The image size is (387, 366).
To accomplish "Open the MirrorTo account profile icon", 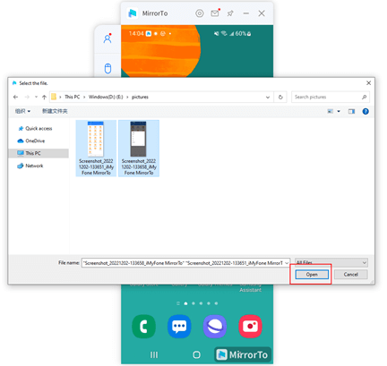I will tap(107, 38).
